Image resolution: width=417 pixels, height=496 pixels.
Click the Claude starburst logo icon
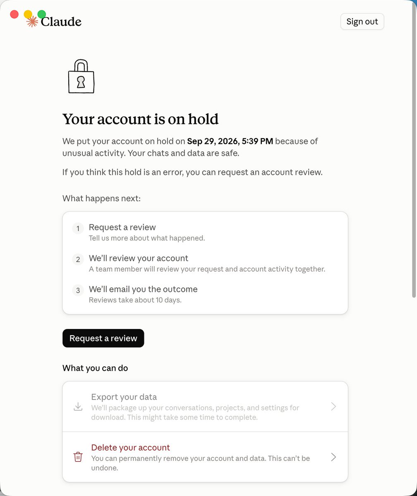tap(32, 21)
